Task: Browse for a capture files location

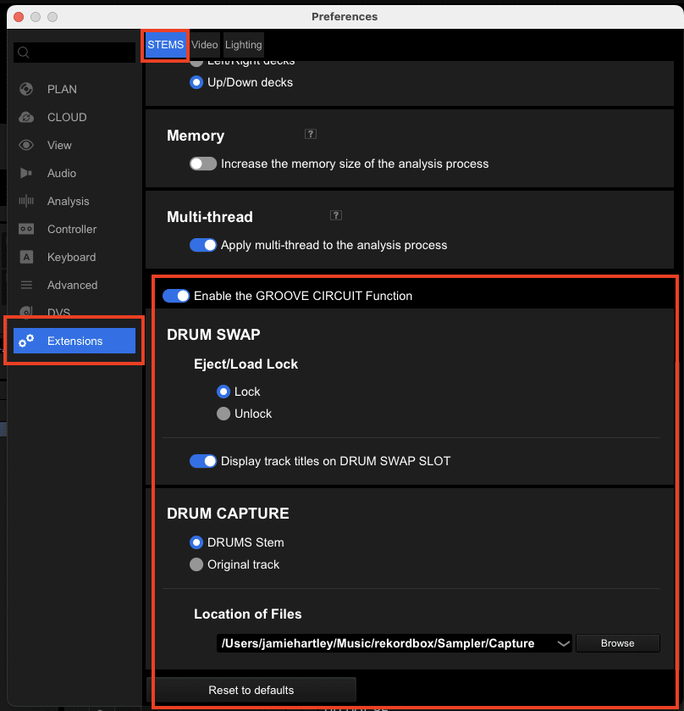Action: coord(617,643)
